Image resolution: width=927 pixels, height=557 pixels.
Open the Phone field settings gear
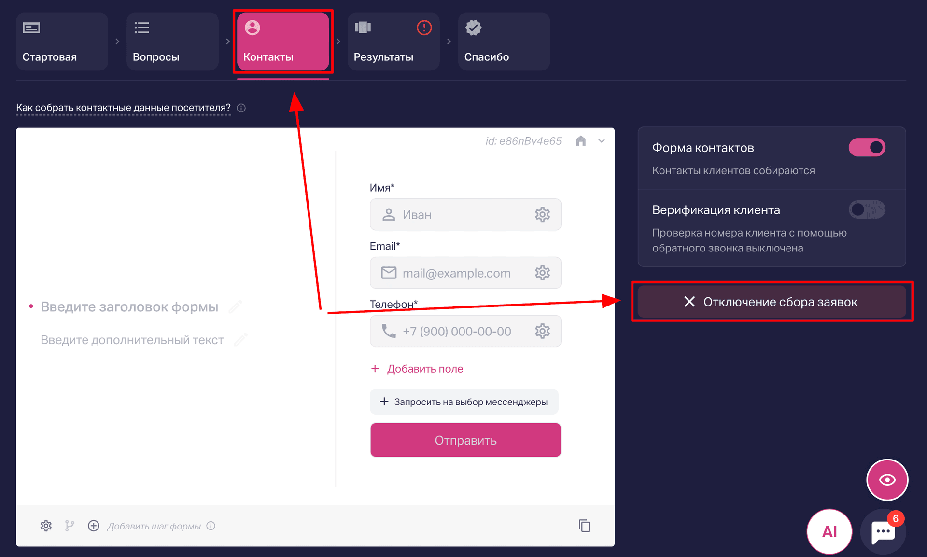[x=542, y=331]
